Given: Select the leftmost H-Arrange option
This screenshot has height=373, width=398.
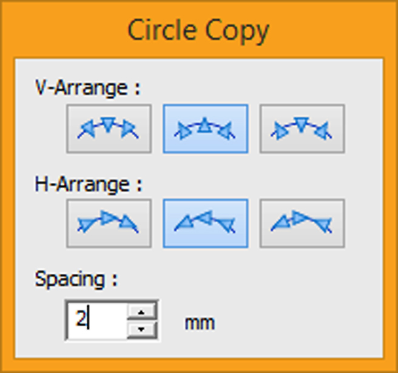Looking at the screenshot, I should 109,223.
